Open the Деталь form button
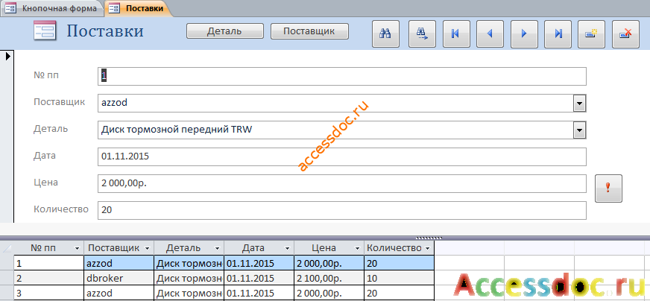The width and height of the screenshot is (650, 301). pyautogui.click(x=224, y=31)
